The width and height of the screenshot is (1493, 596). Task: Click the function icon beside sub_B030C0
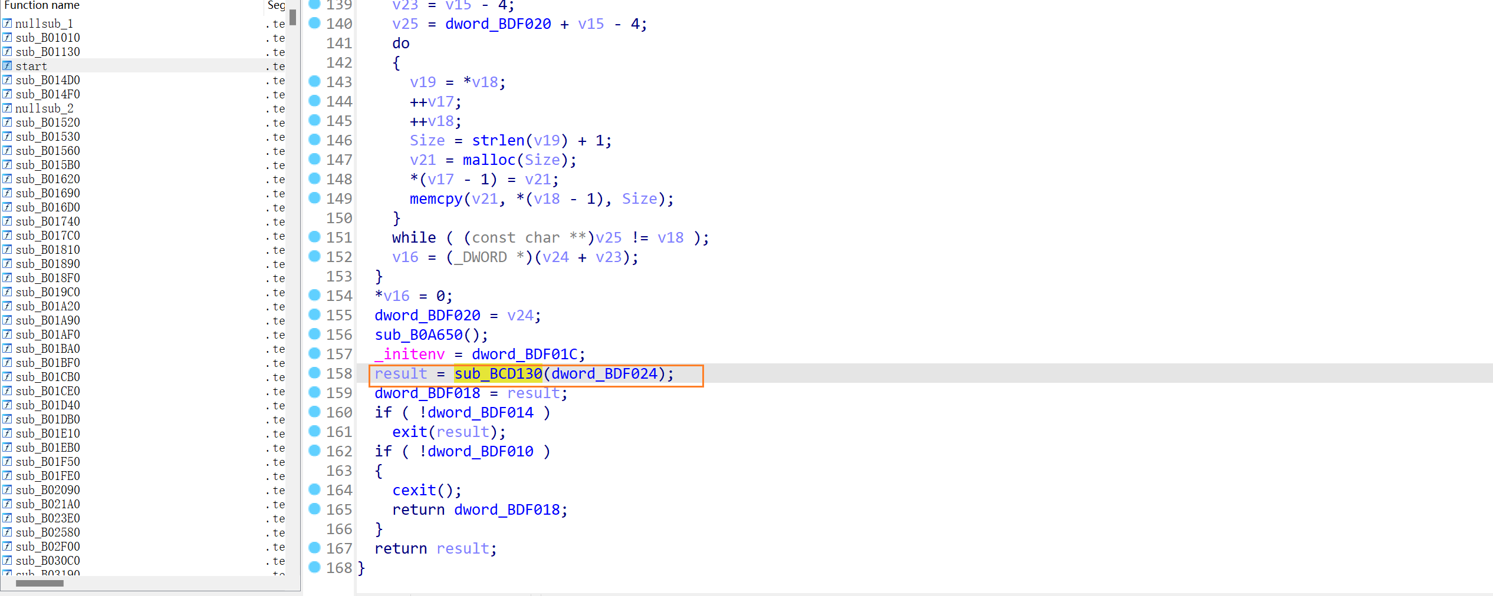pyautogui.click(x=7, y=561)
